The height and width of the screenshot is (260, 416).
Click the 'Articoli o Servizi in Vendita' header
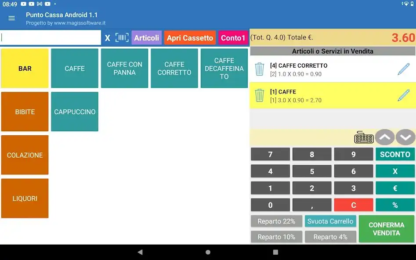tap(333, 51)
